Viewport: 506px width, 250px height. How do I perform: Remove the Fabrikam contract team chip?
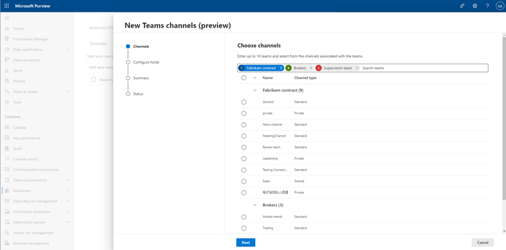coord(281,68)
